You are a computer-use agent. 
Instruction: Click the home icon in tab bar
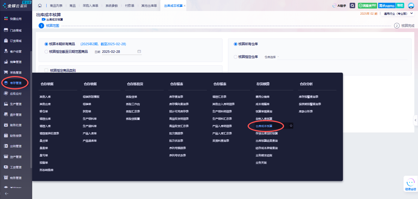(x=40, y=6)
